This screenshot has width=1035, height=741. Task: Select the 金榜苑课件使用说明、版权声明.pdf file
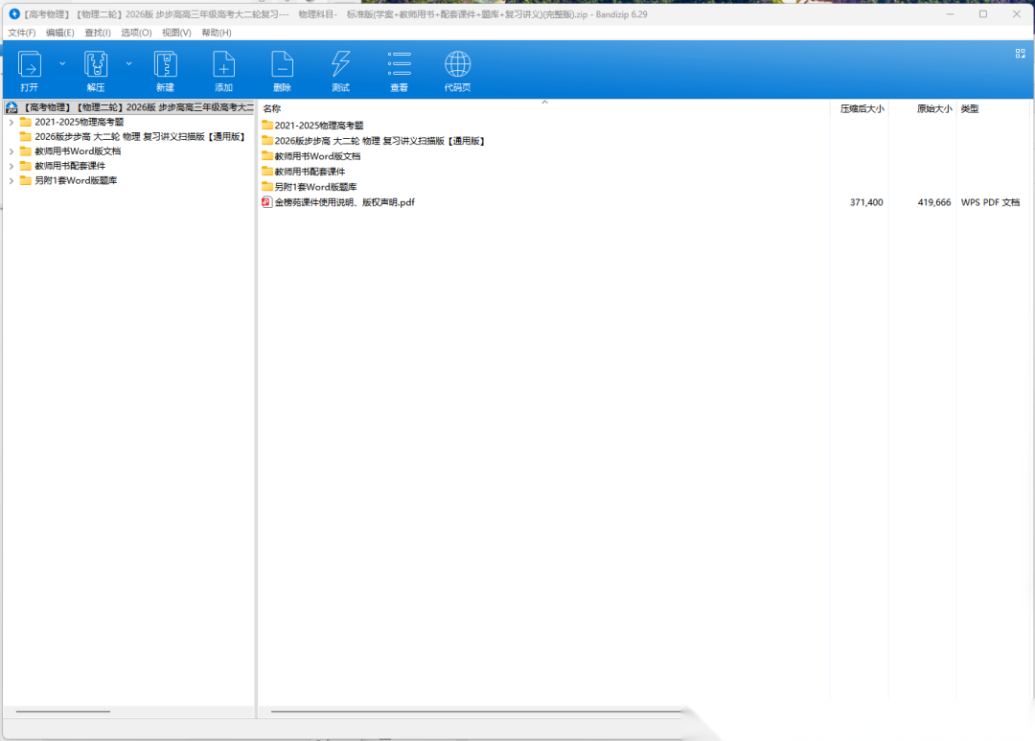(344, 202)
